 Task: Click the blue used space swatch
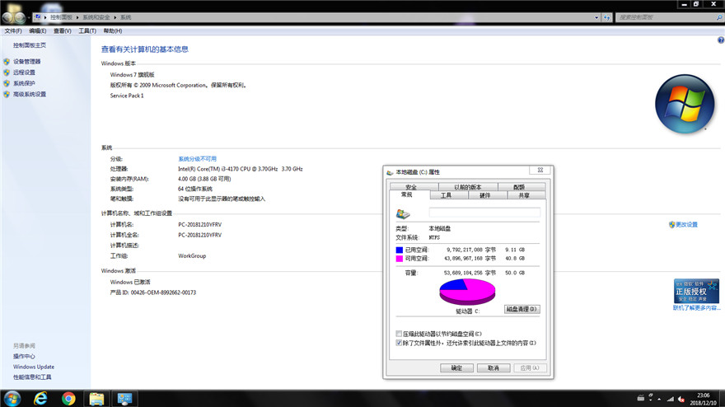[400, 250]
